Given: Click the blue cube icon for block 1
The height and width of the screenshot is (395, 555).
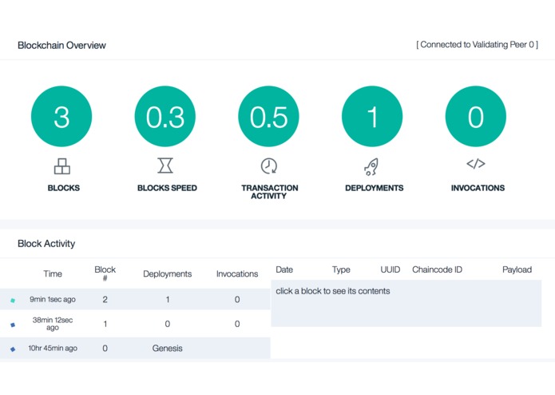Looking at the screenshot, I should (13, 325).
